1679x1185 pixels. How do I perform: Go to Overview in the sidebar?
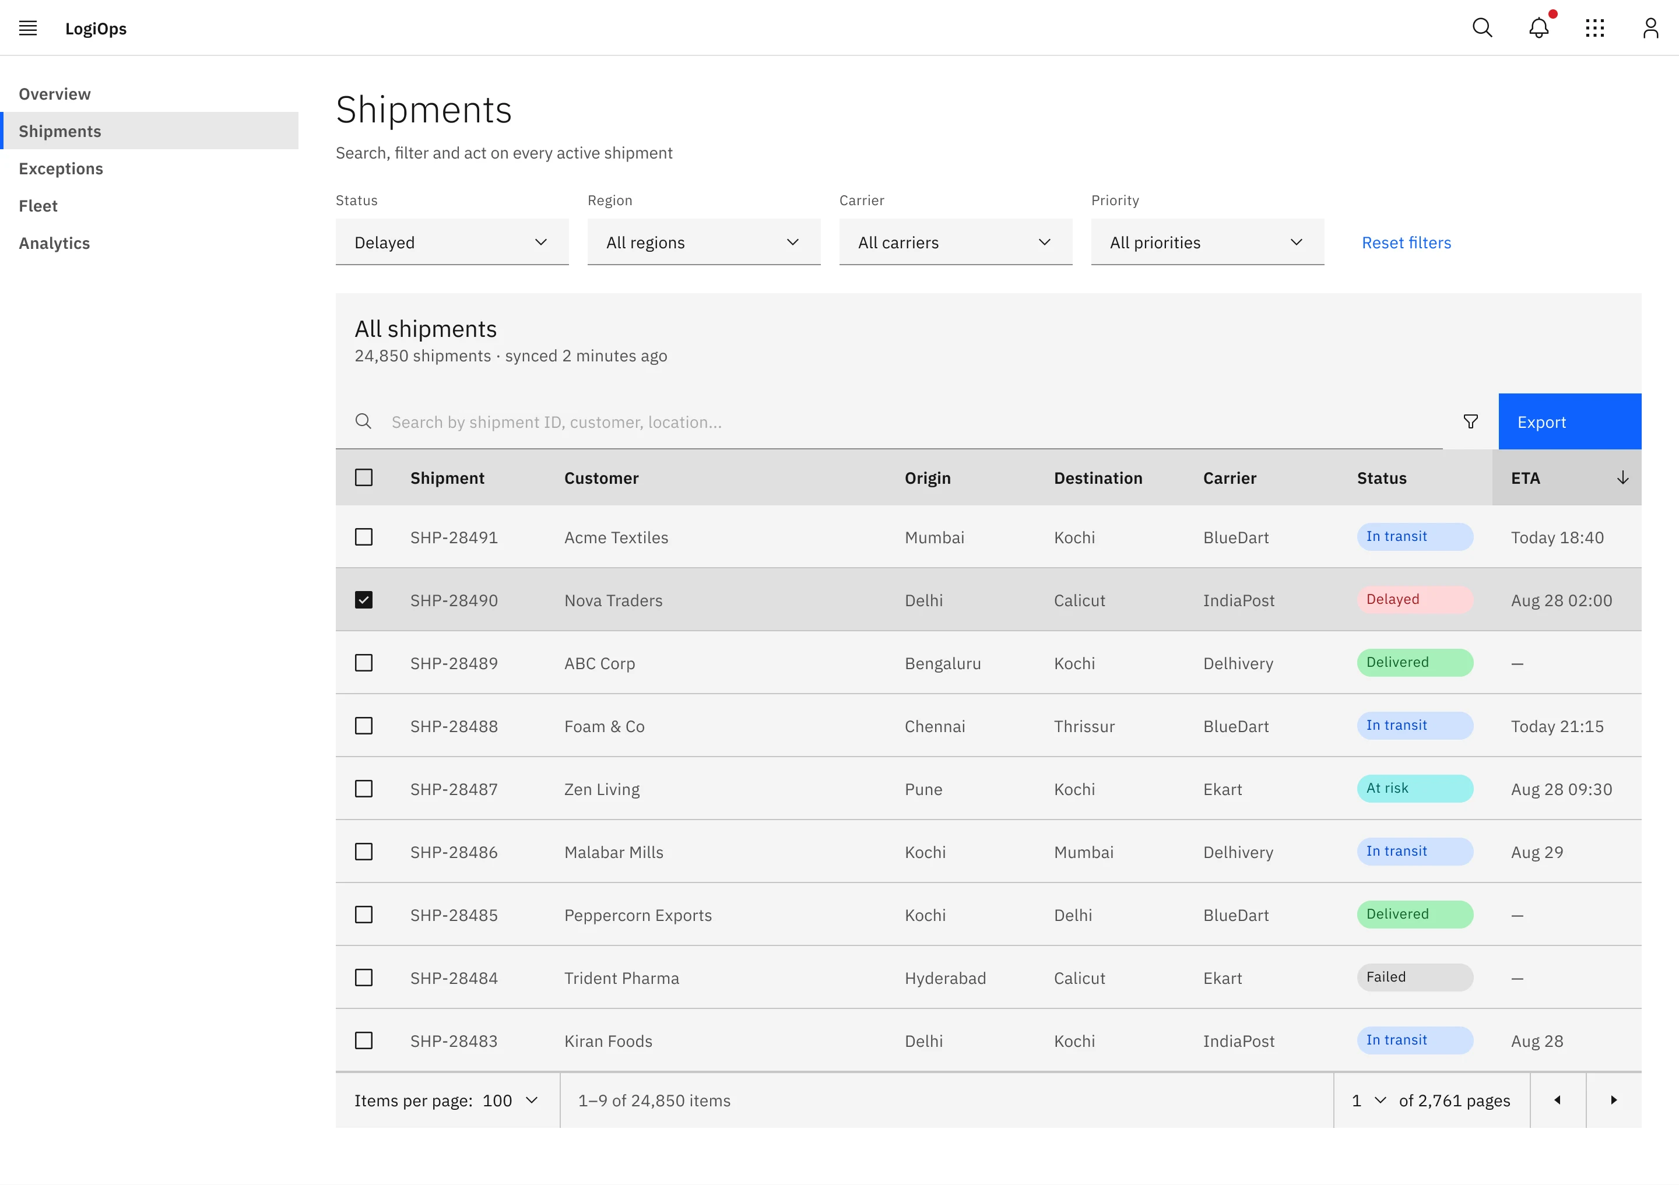(149, 94)
